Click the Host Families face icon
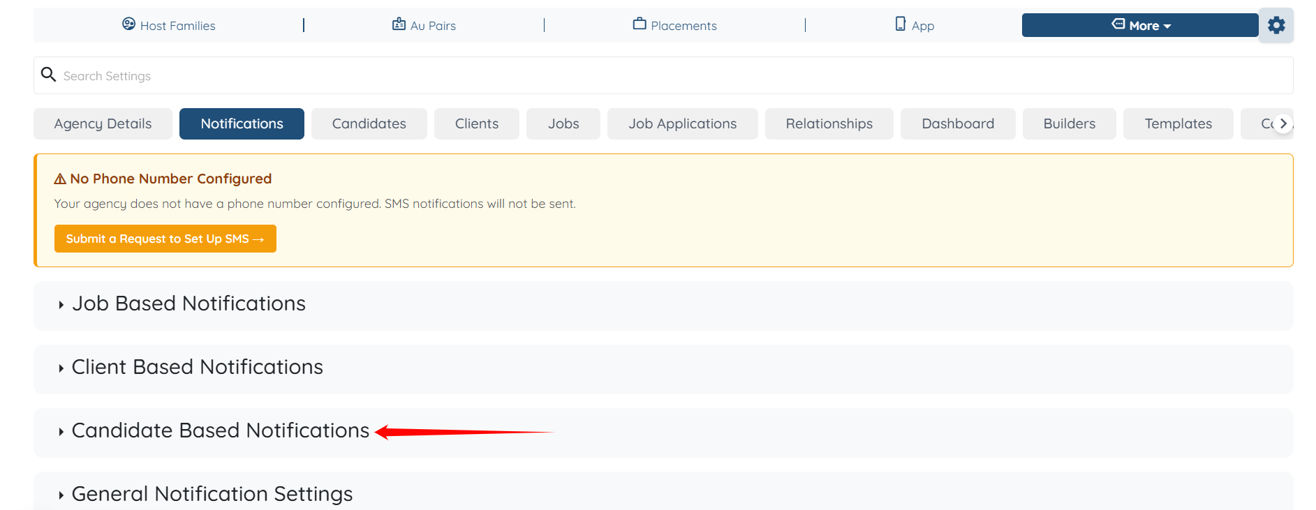Screen dimensions: 1316x510 pyautogui.click(x=128, y=24)
